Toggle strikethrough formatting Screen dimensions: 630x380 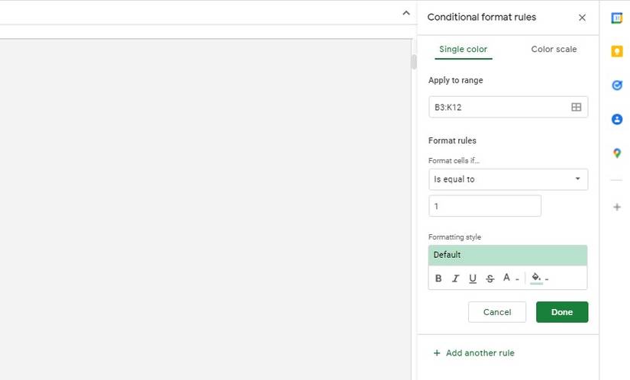489,278
